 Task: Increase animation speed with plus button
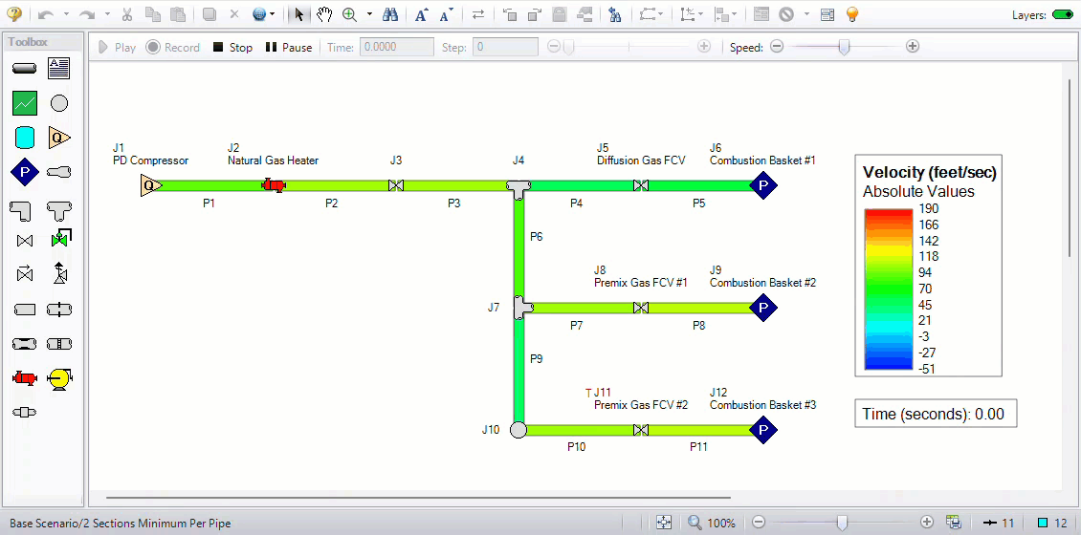pyautogui.click(x=912, y=47)
